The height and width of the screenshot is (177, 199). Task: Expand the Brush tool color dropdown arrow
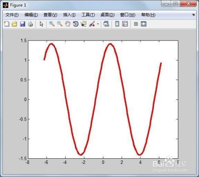(98, 24)
